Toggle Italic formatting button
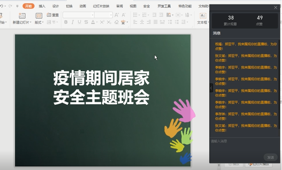This screenshot has width=282, height=170. (x=73, y=22)
